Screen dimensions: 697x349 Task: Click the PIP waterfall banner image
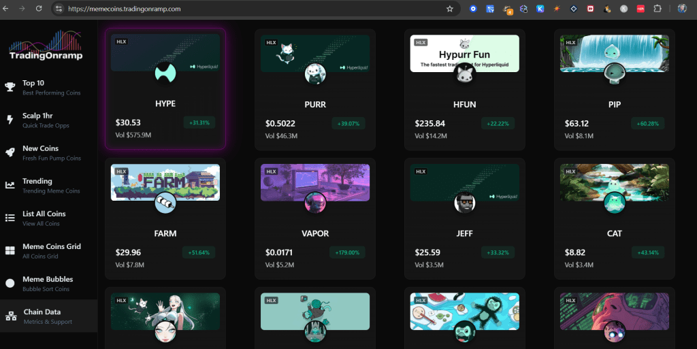(615, 53)
